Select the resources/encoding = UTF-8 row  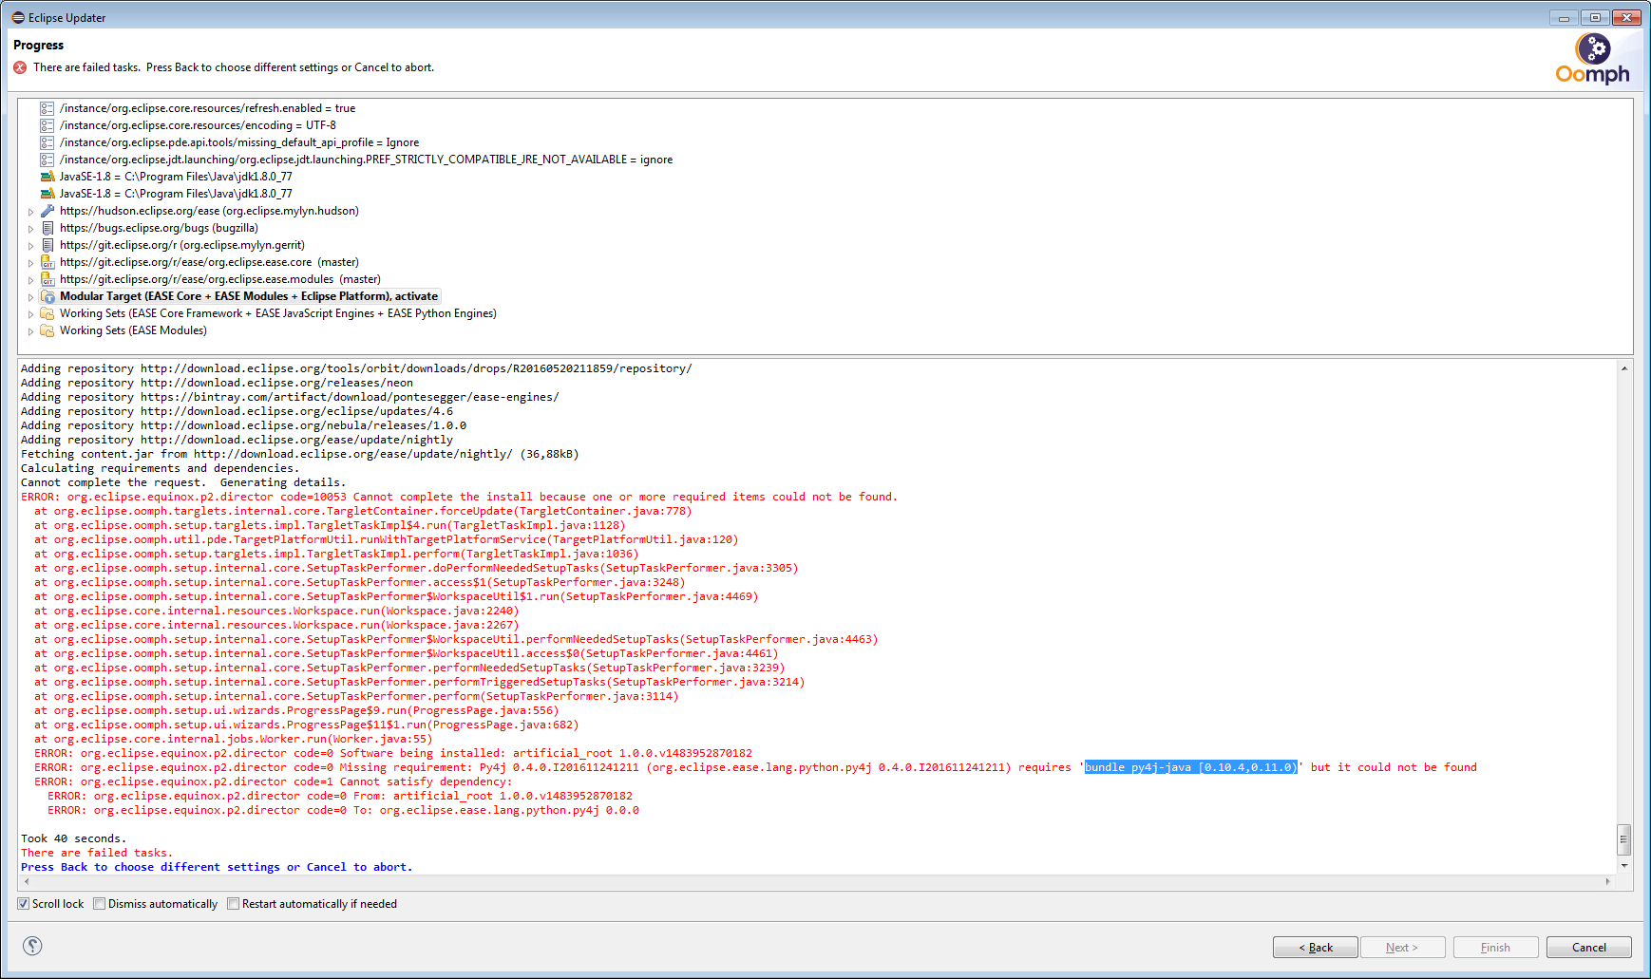(x=198, y=125)
